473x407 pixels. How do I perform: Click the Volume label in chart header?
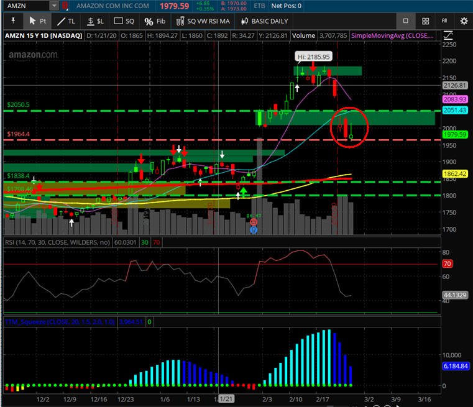(x=303, y=35)
